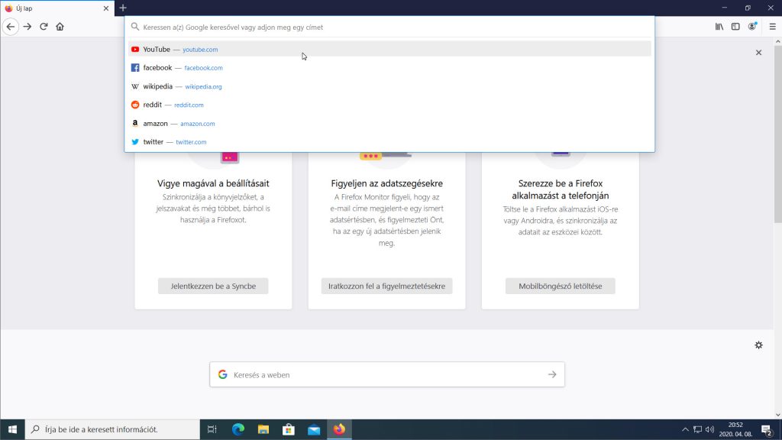Image resolution: width=782 pixels, height=440 pixels.
Task: Choose wikipedia suggestion in dropdown
Action: (x=389, y=86)
